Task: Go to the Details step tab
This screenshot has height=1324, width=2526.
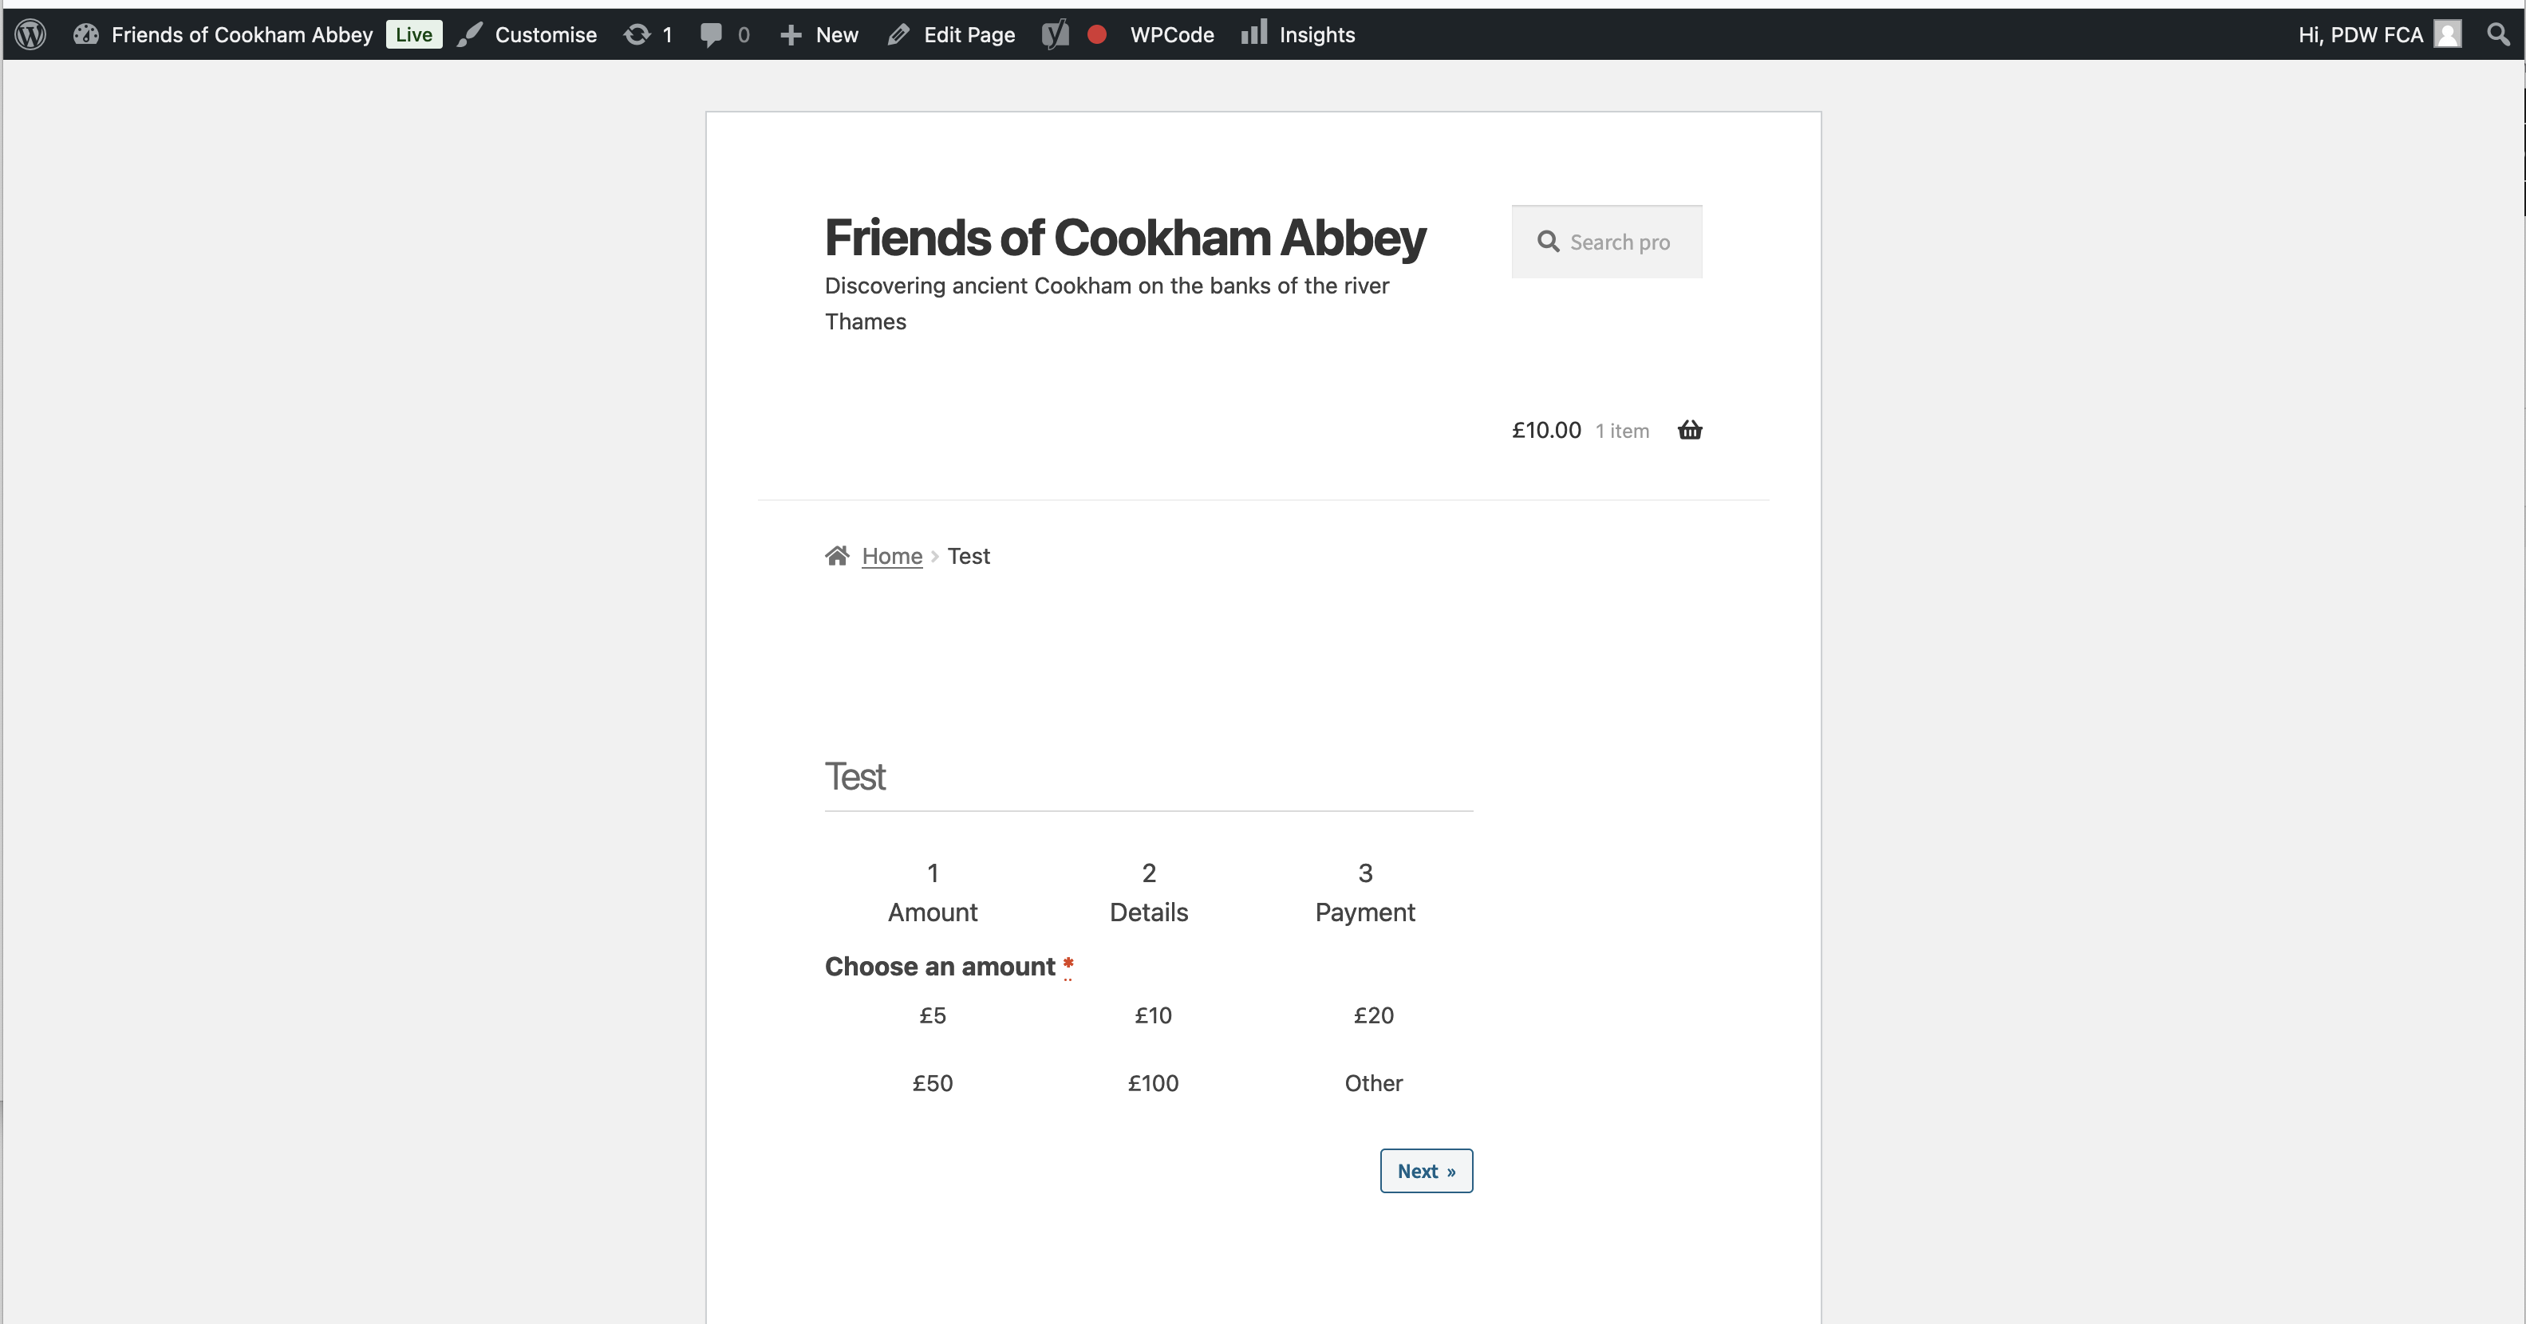Action: pyautogui.click(x=1148, y=892)
